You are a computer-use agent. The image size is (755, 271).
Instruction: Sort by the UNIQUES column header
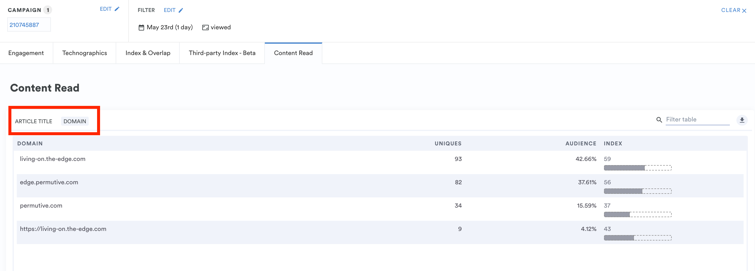[x=448, y=144]
